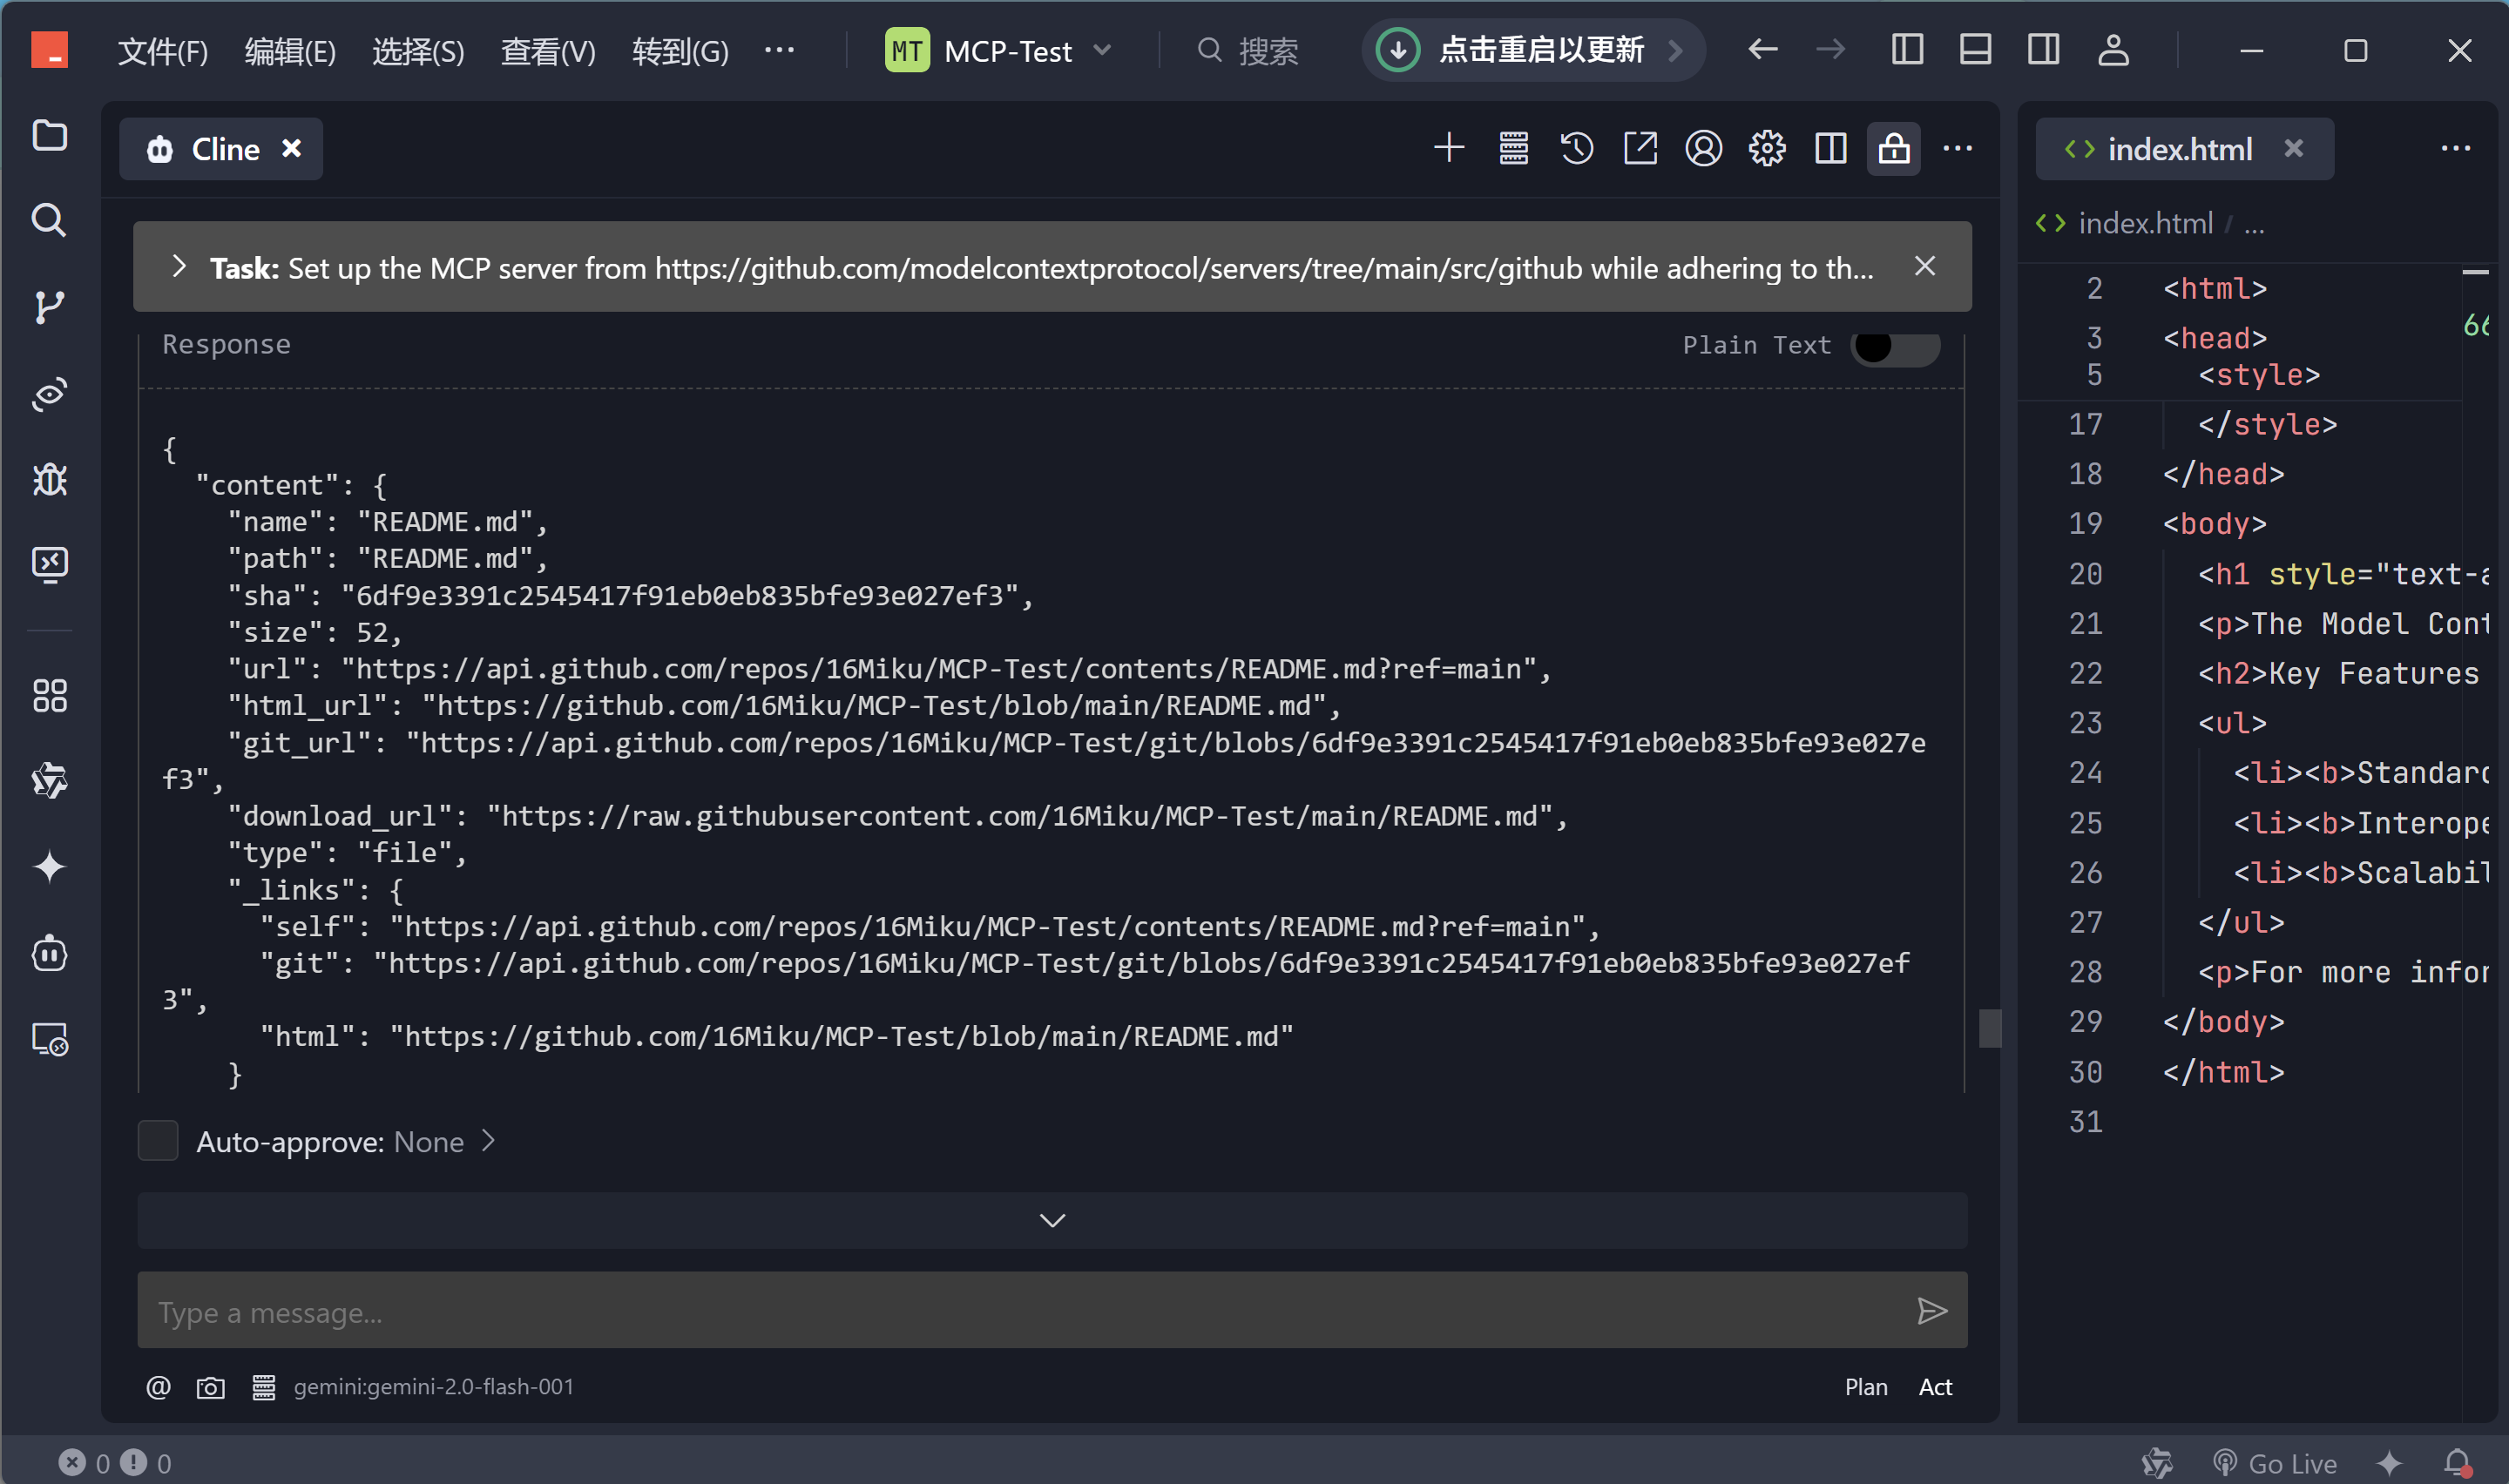Expand Auto-approve options chevron

click(489, 1141)
